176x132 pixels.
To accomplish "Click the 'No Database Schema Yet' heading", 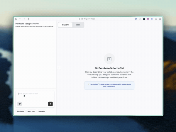I will [109, 68].
